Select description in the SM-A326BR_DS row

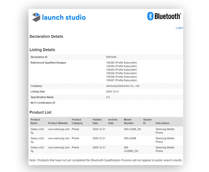165,149
